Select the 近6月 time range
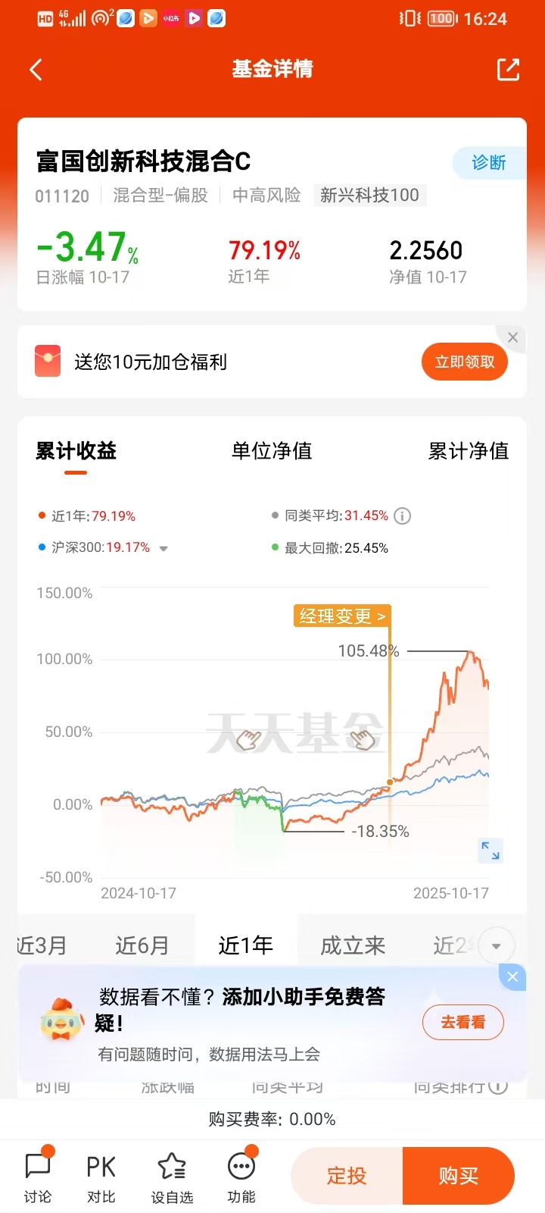Image resolution: width=545 pixels, height=1213 pixels. [142, 945]
